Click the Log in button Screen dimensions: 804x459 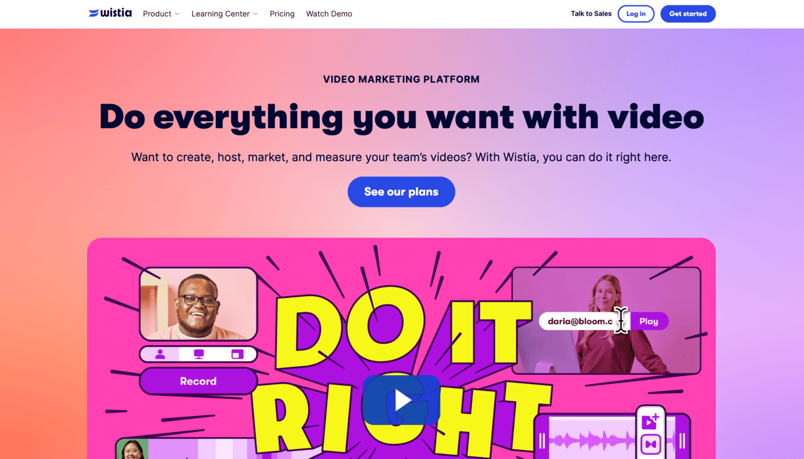(x=636, y=14)
